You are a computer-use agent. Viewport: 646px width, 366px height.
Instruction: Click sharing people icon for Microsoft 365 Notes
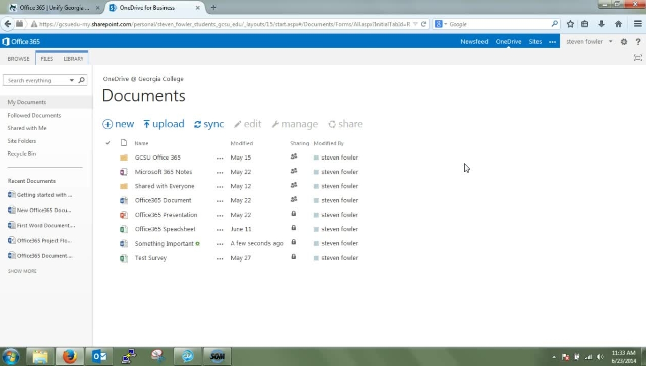[x=294, y=171]
